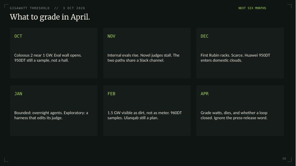Click the NOV month label
This screenshot has width=296, height=166.
111,36
